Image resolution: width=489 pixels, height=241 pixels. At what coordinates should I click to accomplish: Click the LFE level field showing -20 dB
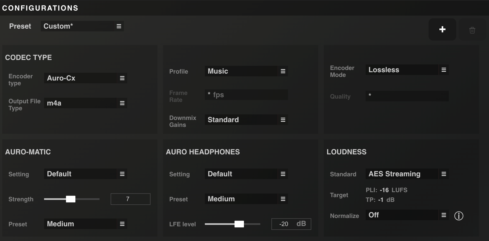coord(291,224)
